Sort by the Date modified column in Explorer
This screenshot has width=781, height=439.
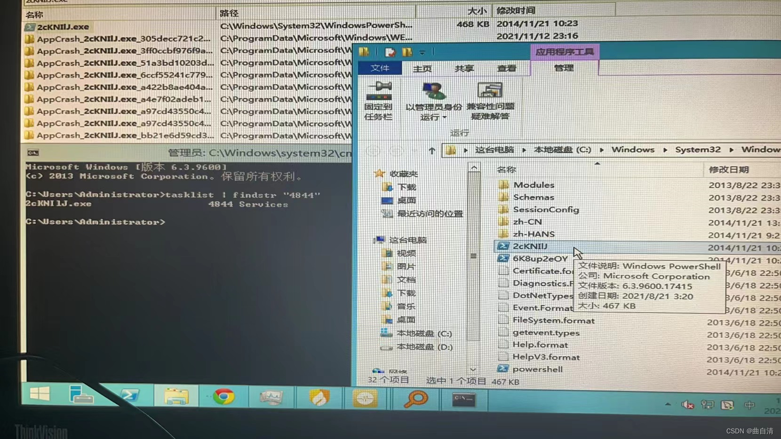point(729,170)
